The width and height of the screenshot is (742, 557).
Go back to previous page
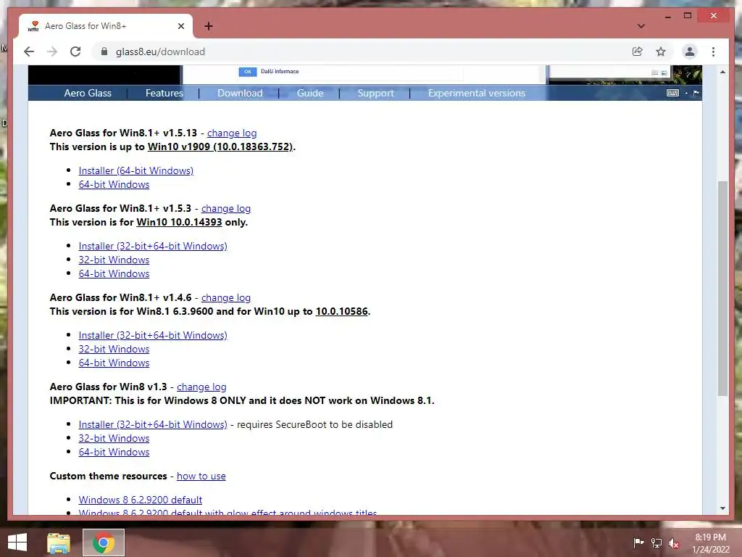[x=29, y=51]
